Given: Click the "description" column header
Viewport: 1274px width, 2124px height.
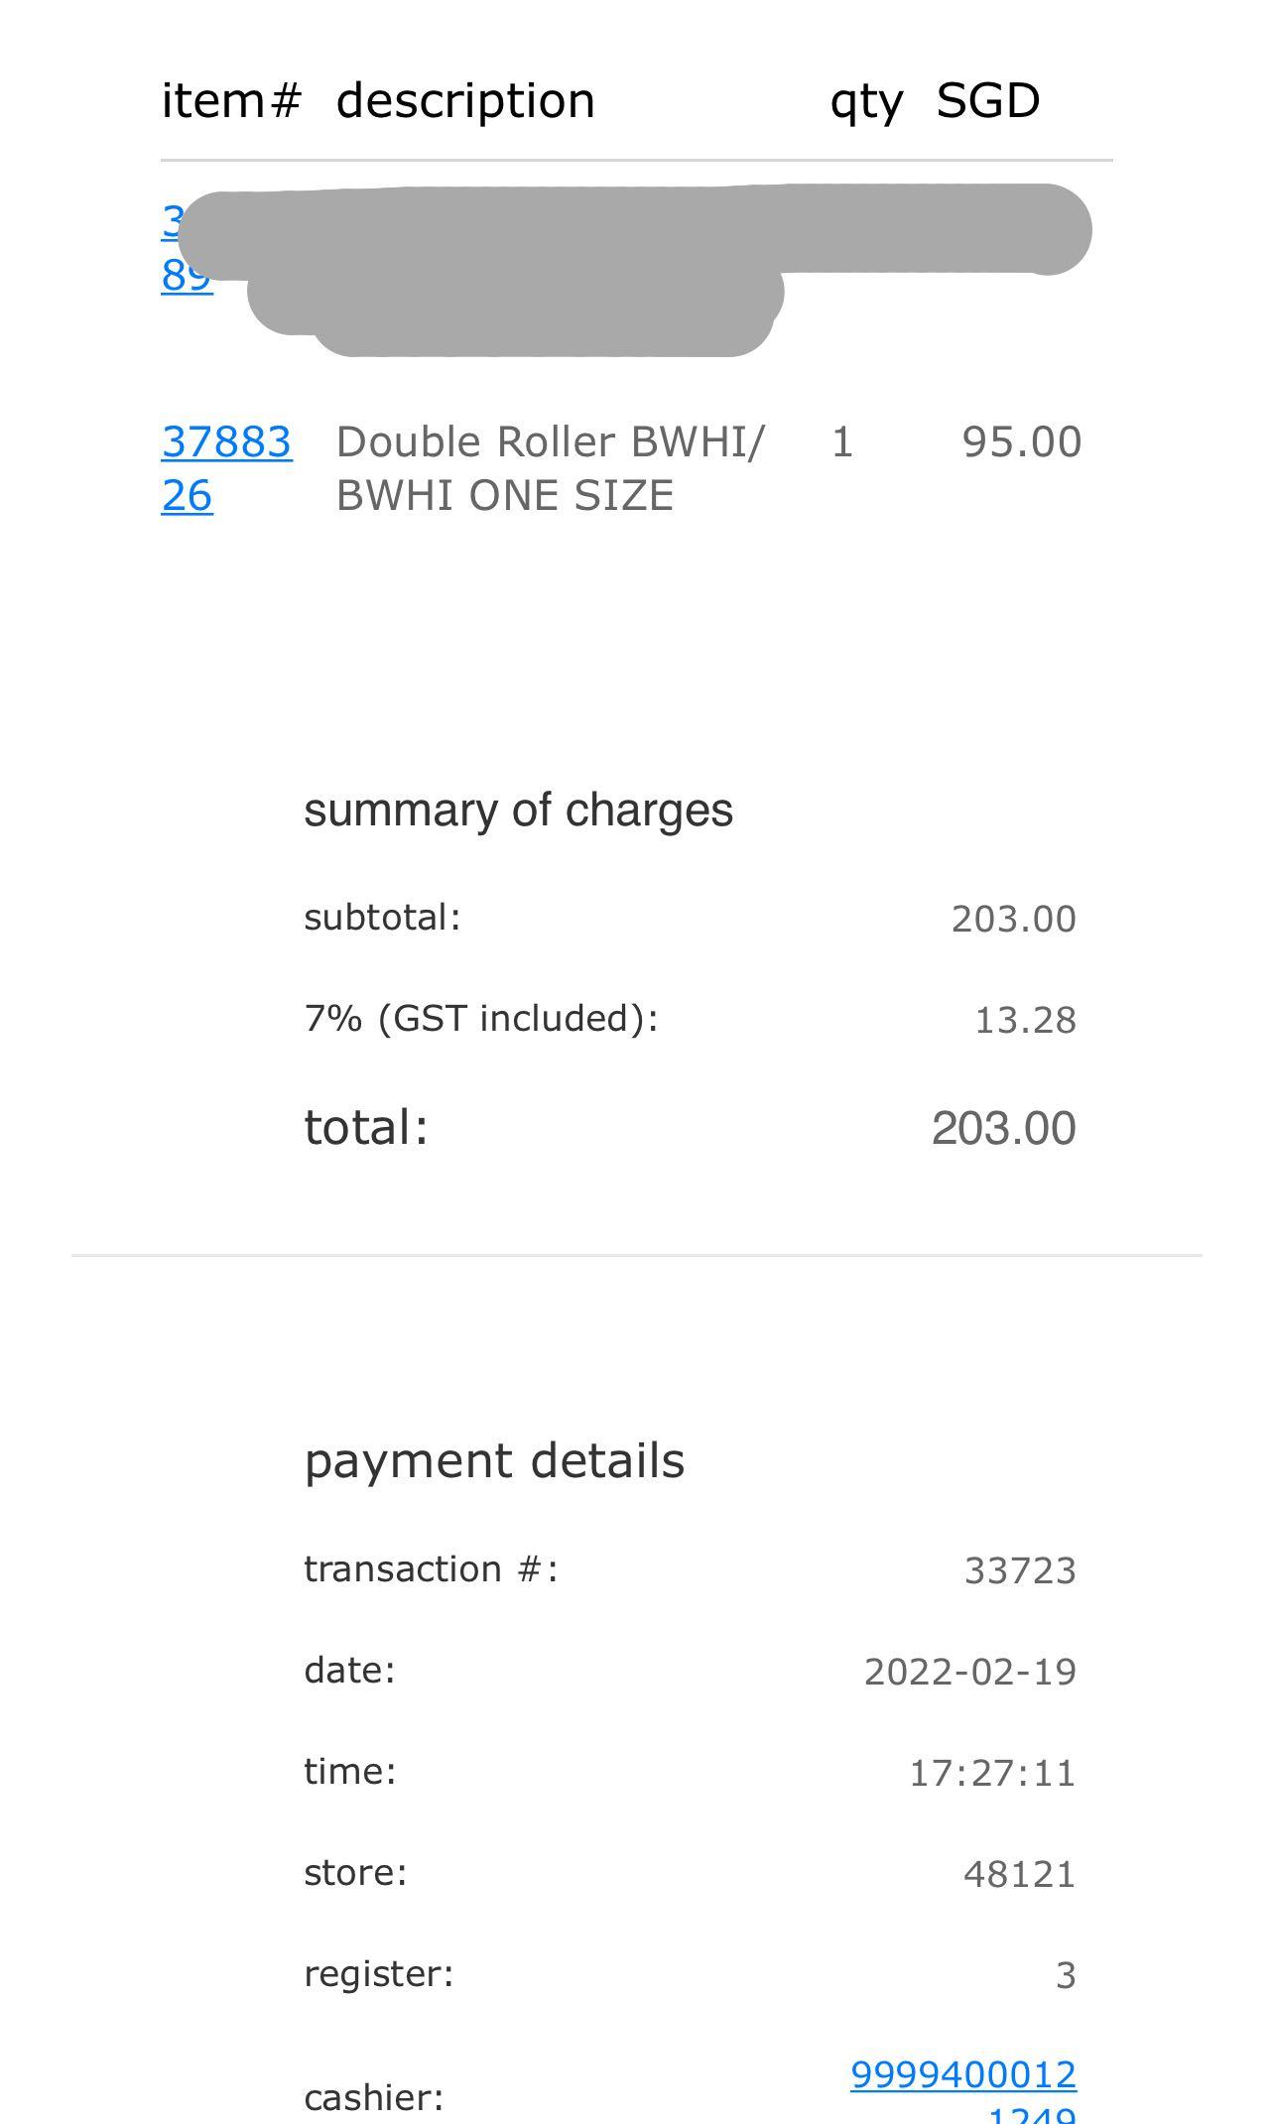Looking at the screenshot, I should 465,101.
